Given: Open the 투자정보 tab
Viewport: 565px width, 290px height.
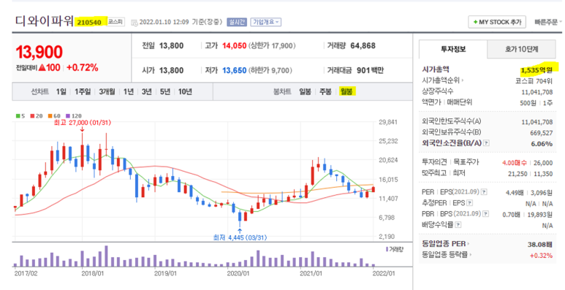Looking at the screenshot, I should click(x=453, y=50).
